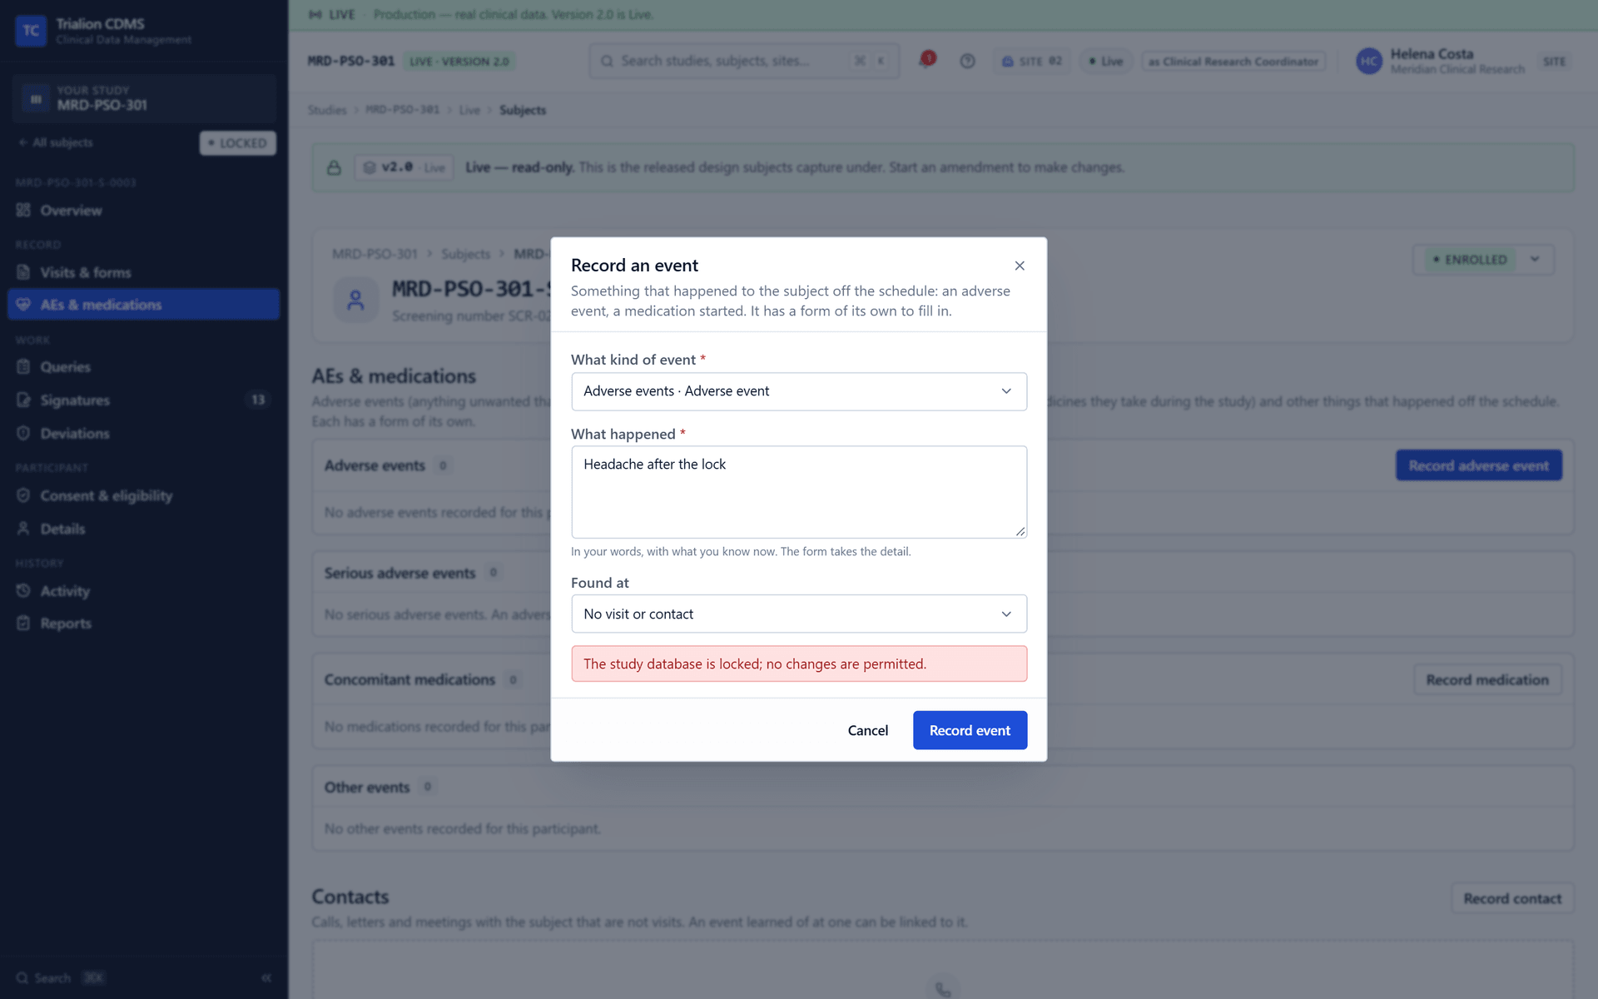This screenshot has height=999, width=1598.
Task: Click the search studies field
Action: point(744,61)
